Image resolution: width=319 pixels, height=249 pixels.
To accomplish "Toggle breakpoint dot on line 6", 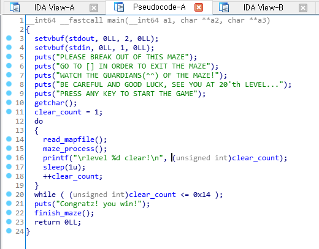I will (9, 65).
